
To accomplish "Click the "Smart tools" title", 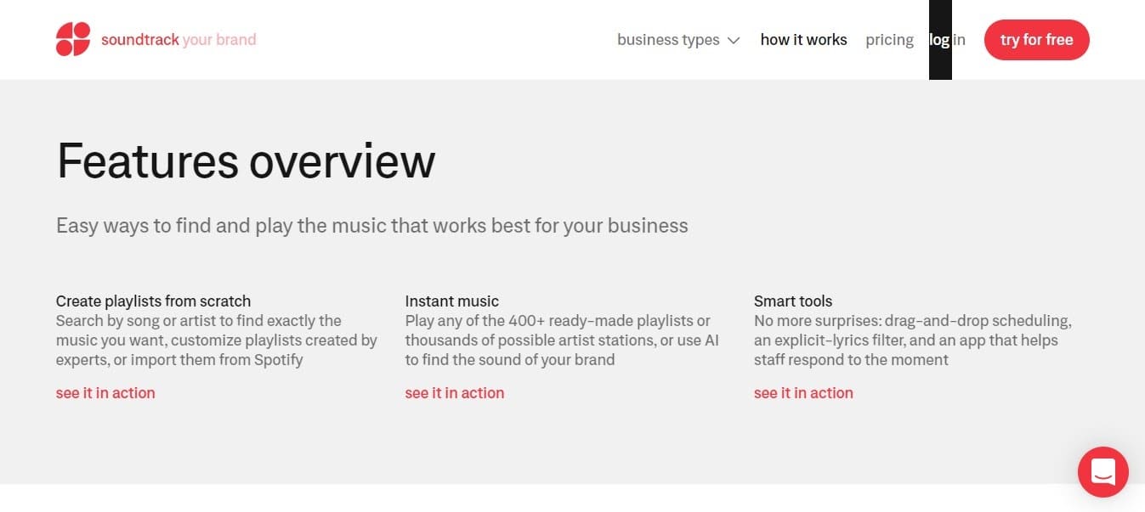I will click(793, 301).
